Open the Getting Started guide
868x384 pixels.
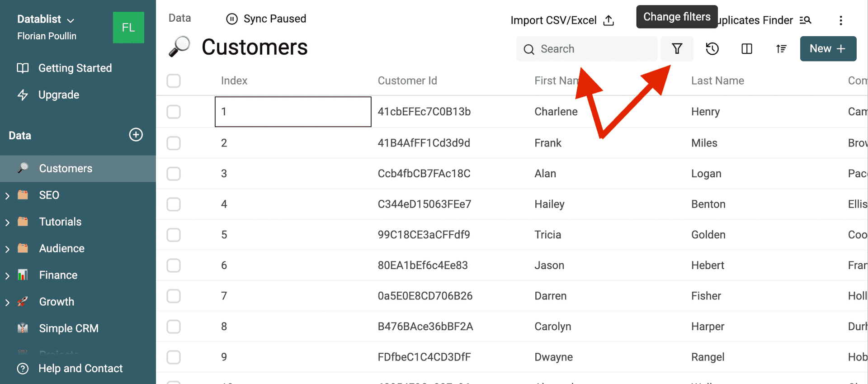pyautogui.click(x=75, y=68)
